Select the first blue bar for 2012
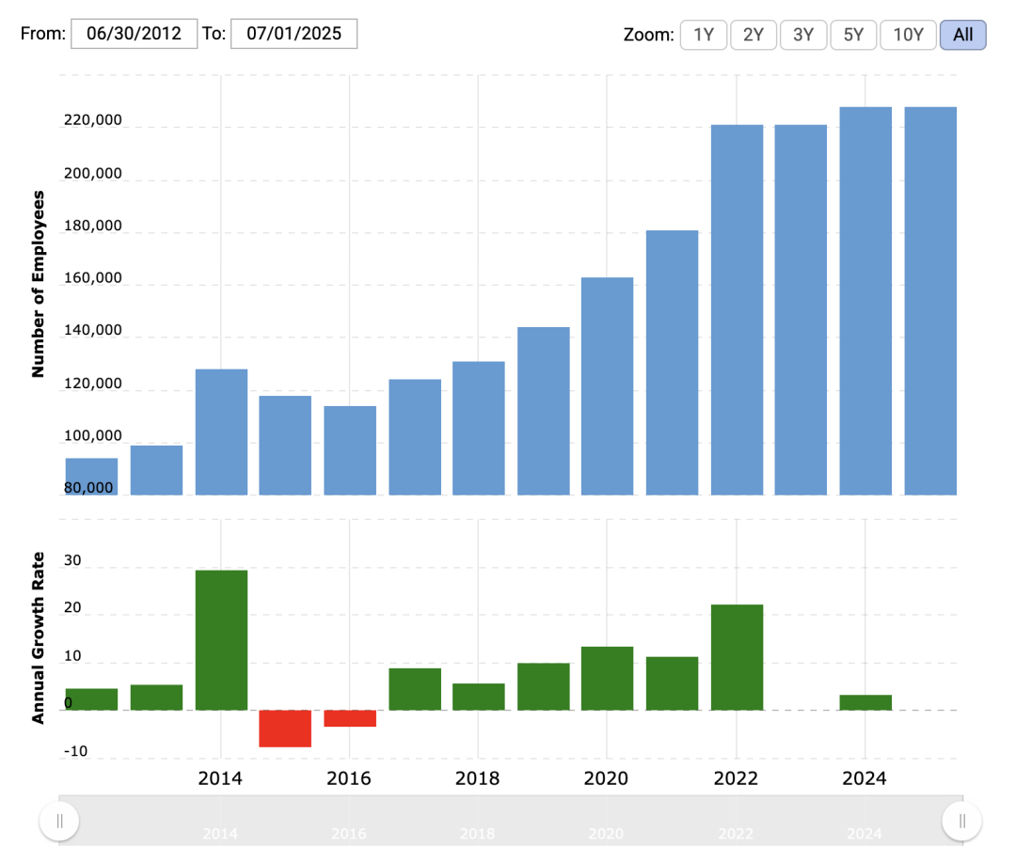Screen dimensions: 1016x863 (x=91, y=476)
